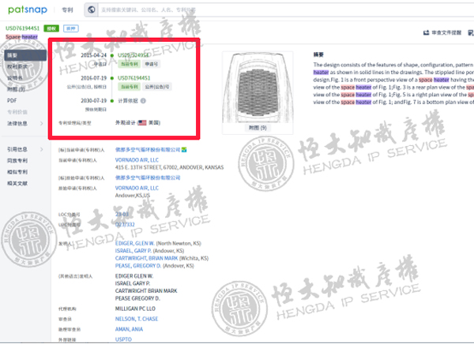This screenshot has width=474, height=344.
Task: Open original assignee VORNADO AIR, LLC link
Action: pyautogui.click(x=137, y=188)
